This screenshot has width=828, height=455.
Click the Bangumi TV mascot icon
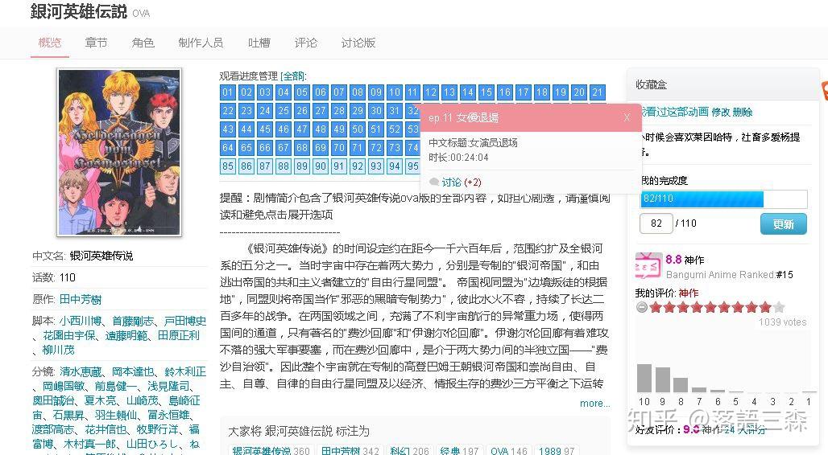click(648, 266)
